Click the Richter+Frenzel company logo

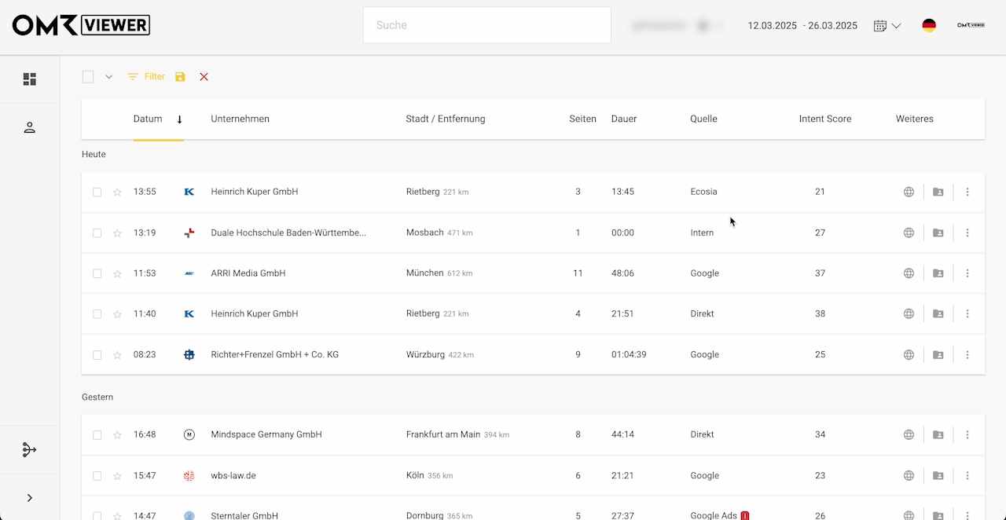189,355
